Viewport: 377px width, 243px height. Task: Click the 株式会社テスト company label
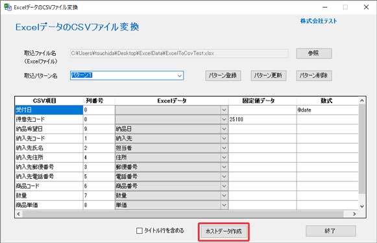pyautogui.click(x=319, y=21)
